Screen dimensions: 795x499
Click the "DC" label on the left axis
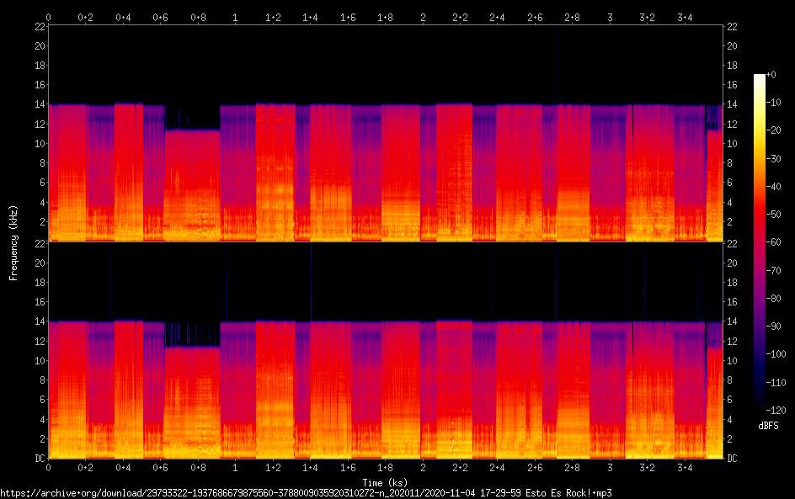[x=40, y=459]
